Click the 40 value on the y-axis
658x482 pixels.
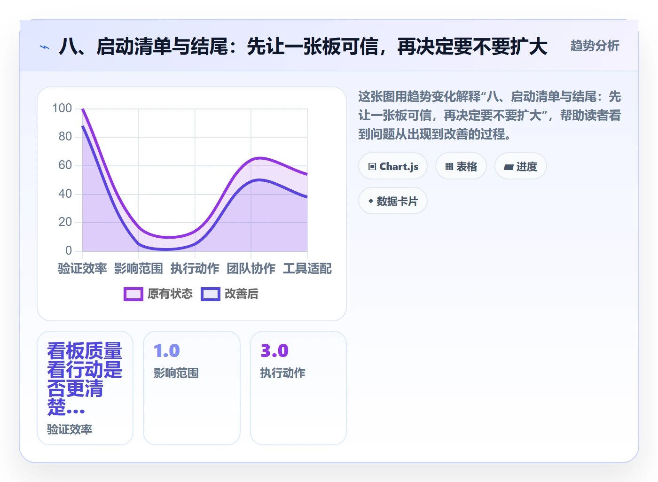click(x=65, y=194)
